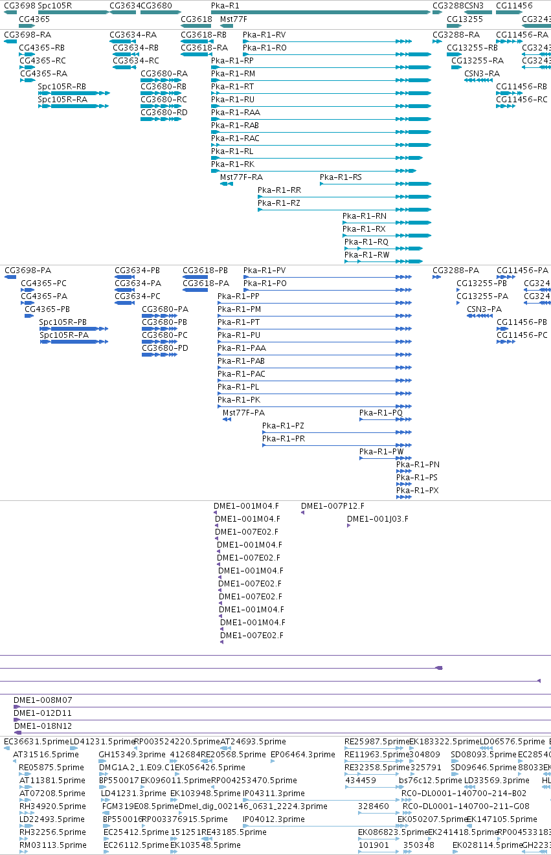Click EST EC36631.5prime

pyautogui.click(x=36, y=741)
